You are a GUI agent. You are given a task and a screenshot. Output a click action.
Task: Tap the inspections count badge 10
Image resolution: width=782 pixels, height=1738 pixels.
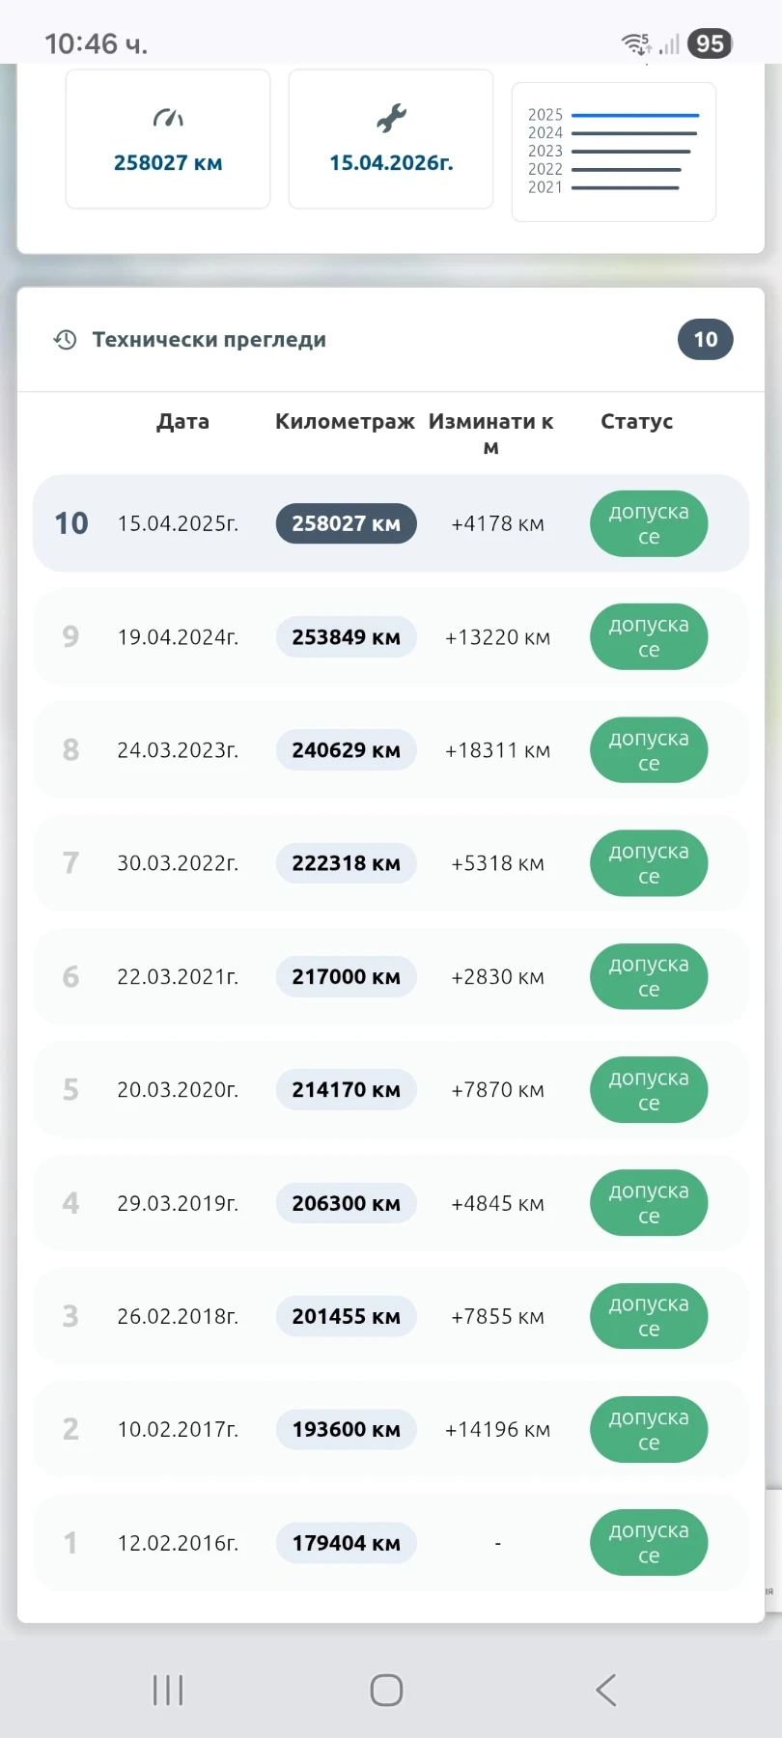pos(705,340)
